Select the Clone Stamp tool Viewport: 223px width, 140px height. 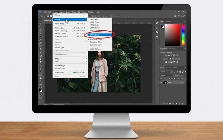[40, 49]
